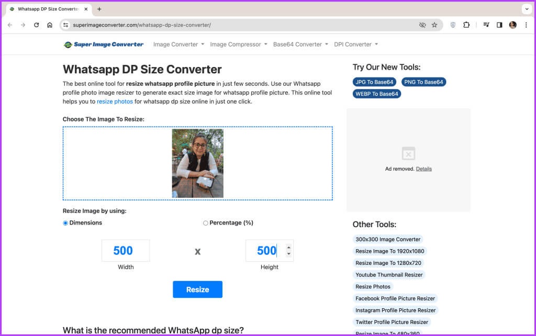Open a new browser tab
This screenshot has width=536, height=336.
pyautogui.click(x=99, y=9)
